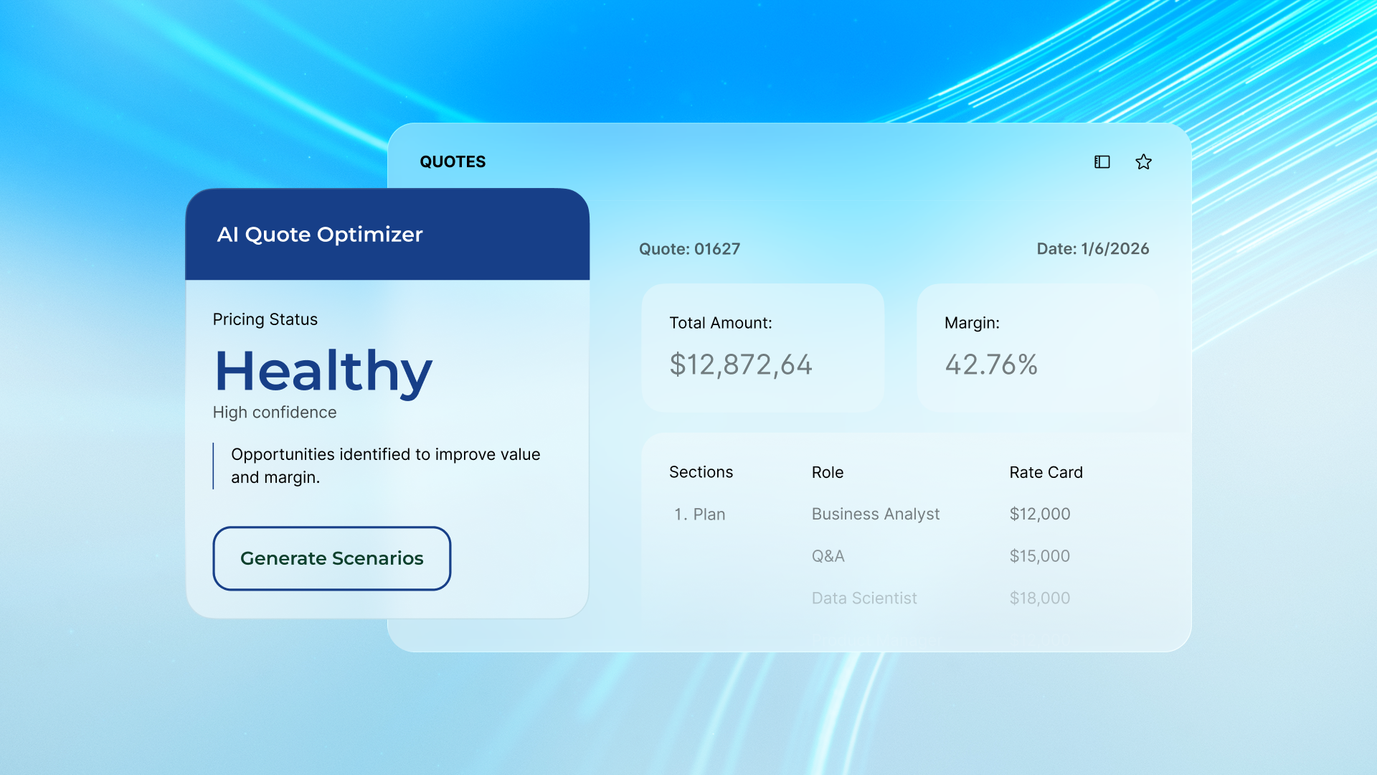Click the Business Analyst role entry
This screenshot has width=1377, height=775.
875,515
